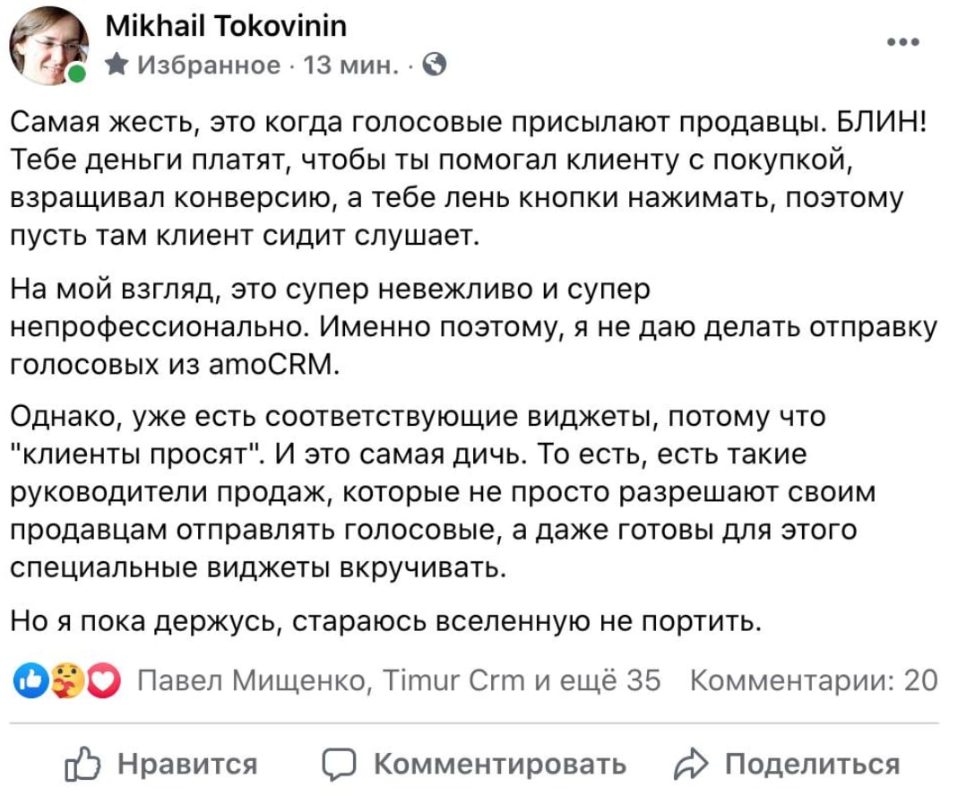Click the red heart reaction icon
The image size is (958, 796).
click(106, 680)
